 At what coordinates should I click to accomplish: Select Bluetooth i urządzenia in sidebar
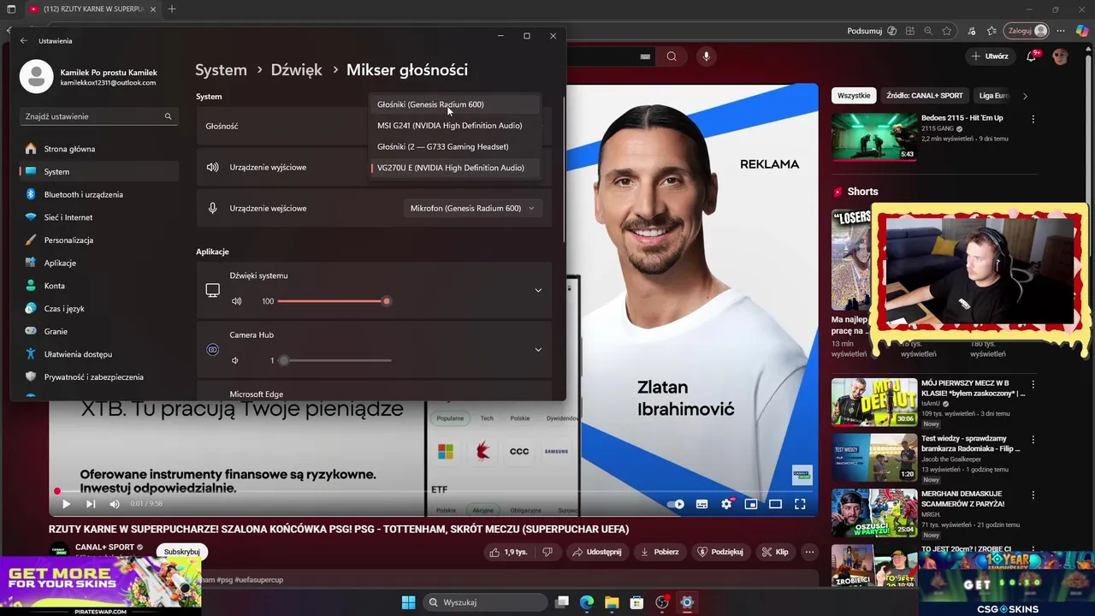click(98, 194)
